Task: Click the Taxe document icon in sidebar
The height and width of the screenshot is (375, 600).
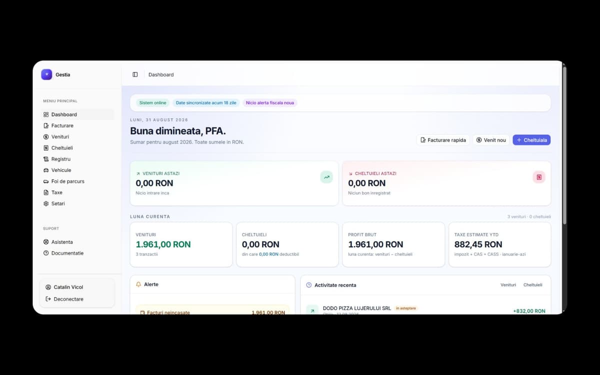Action: click(46, 192)
